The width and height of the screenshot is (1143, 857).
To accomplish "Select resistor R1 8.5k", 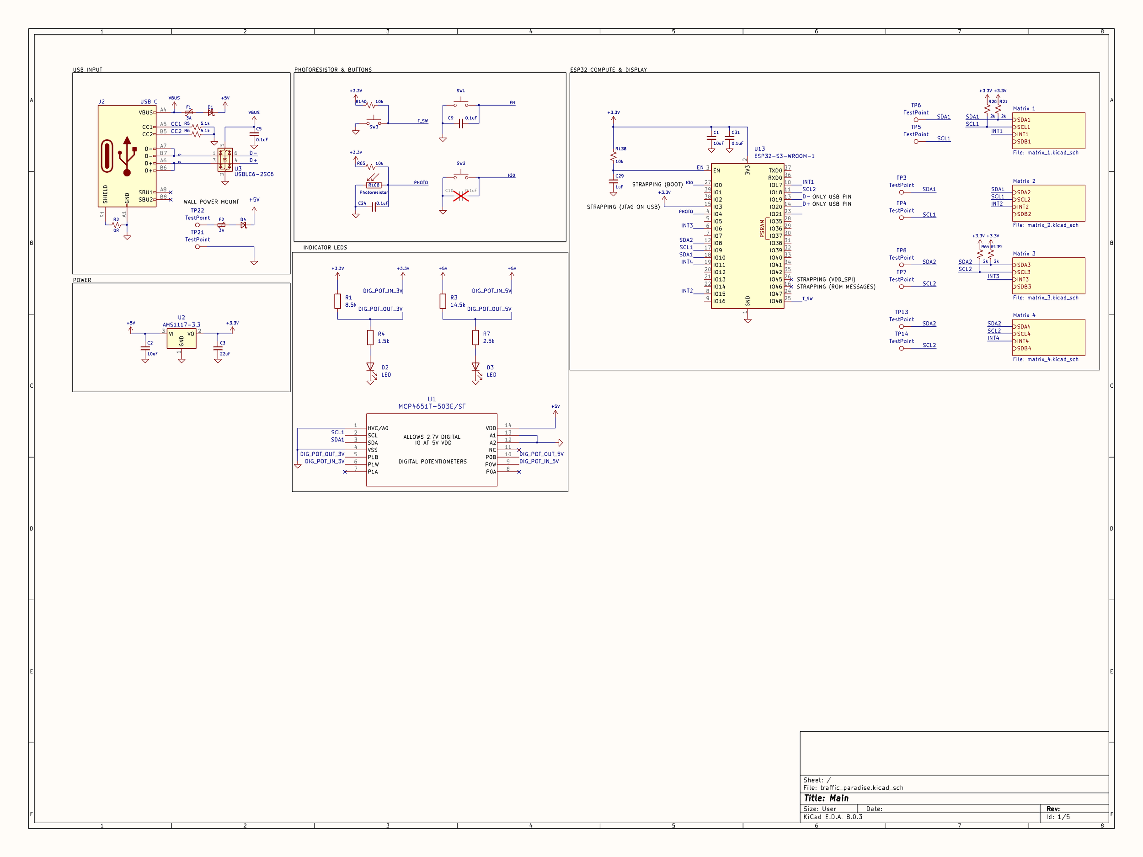I will [x=337, y=301].
